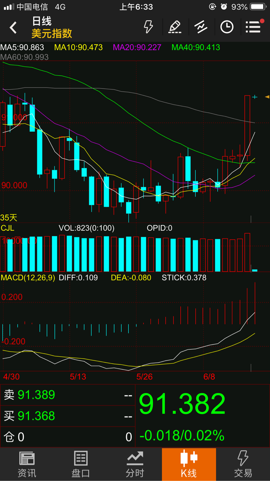Tap the 卖 91.389 sell price row

pyautogui.click(x=67, y=395)
